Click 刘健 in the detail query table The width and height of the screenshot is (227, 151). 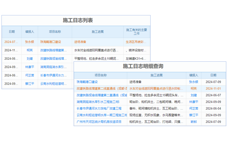[x=193, y=95]
